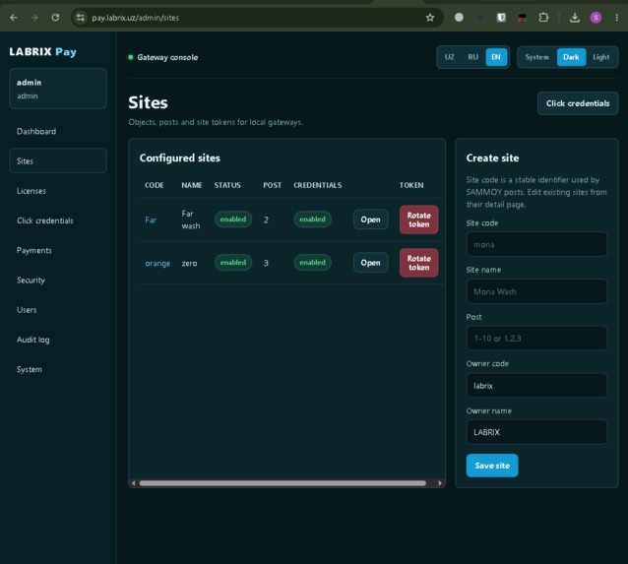Focus the Owner name field with LABRIX

pos(536,432)
